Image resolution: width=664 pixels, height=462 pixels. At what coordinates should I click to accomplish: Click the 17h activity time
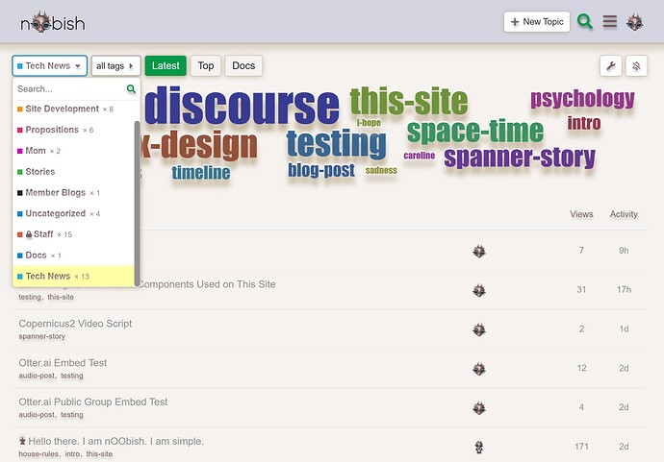click(x=624, y=289)
